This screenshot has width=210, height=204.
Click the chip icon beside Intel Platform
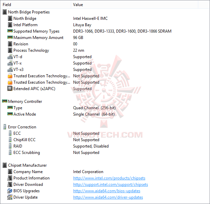pos(10,25)
